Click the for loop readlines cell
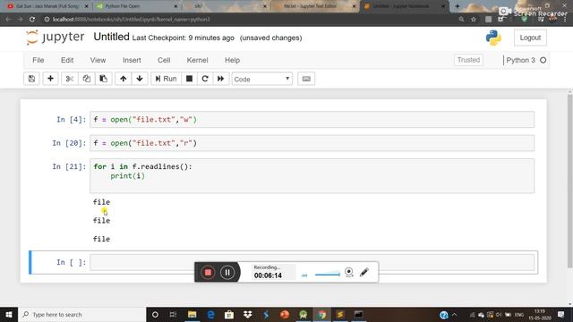 312,175
